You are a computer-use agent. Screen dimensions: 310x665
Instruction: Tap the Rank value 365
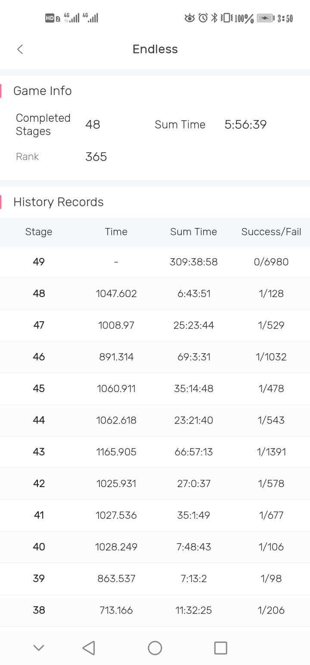[96, 157]
